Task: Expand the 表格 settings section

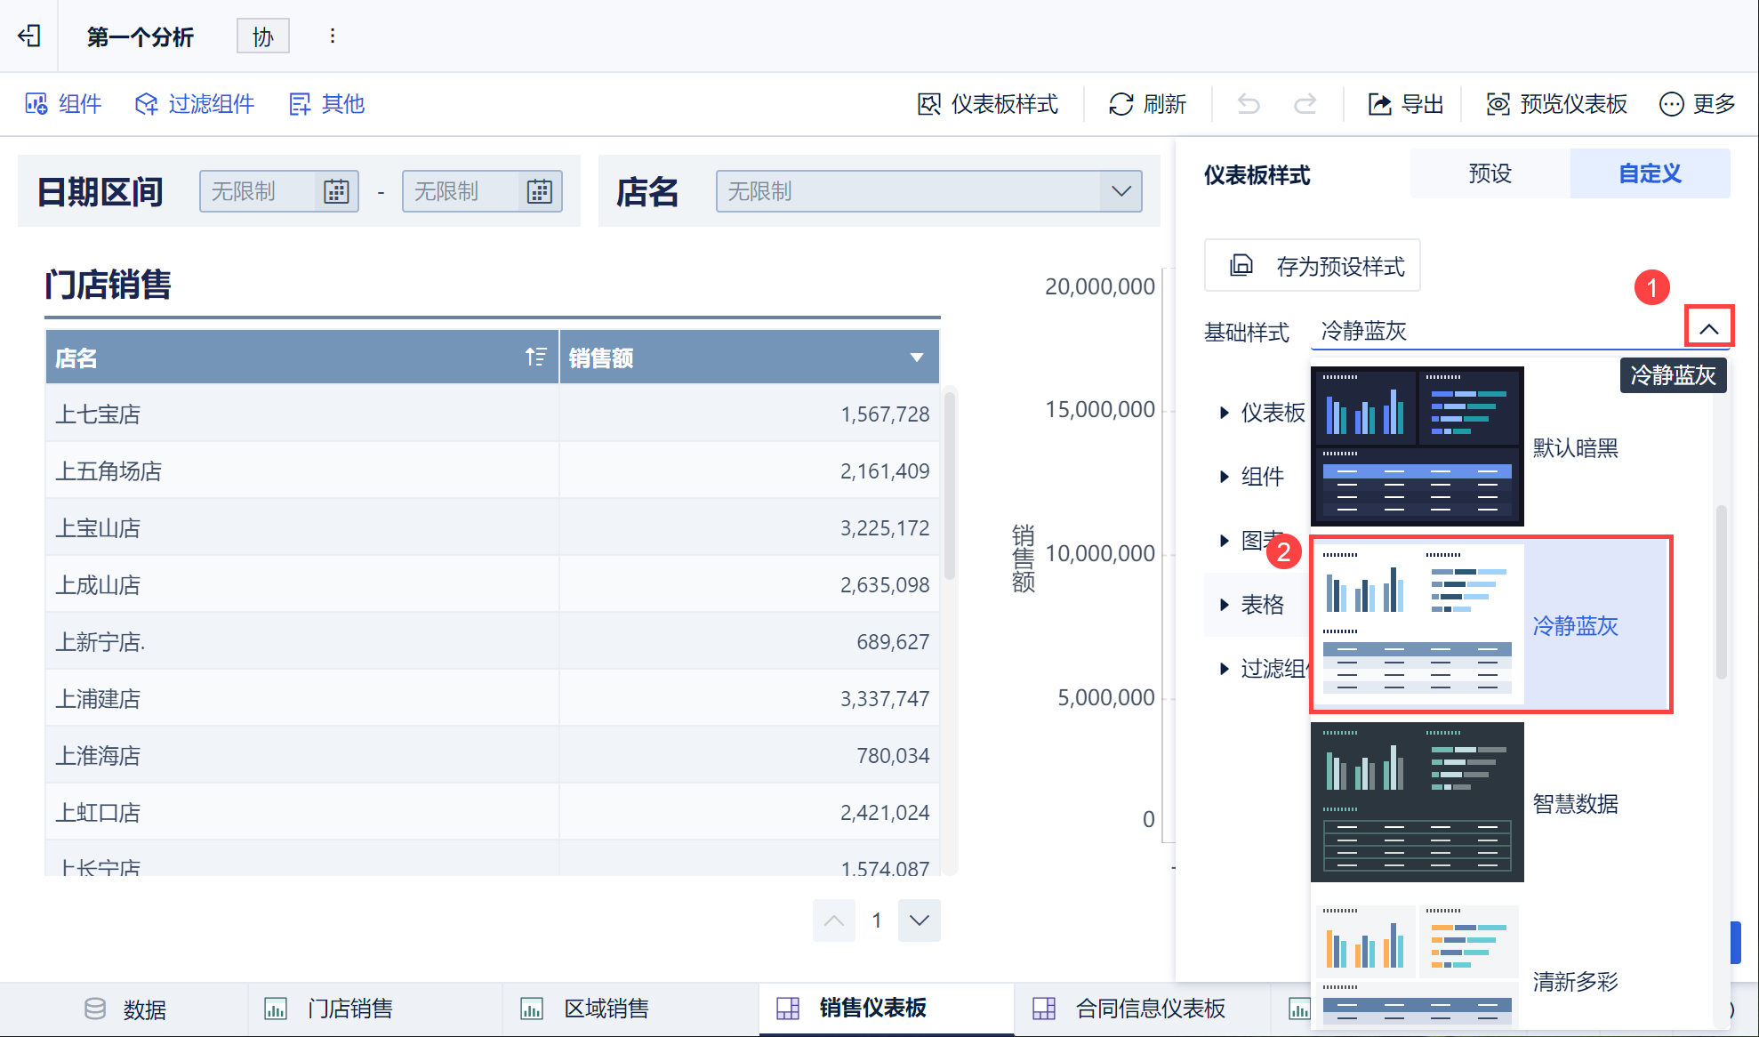Action: [1253, 605]
